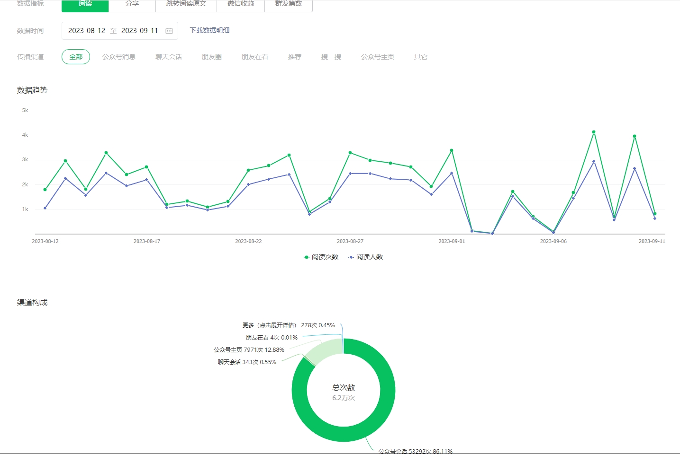Click the highest green peak data point
Viewport: 680px width, 454px height.
click(594, 132)
